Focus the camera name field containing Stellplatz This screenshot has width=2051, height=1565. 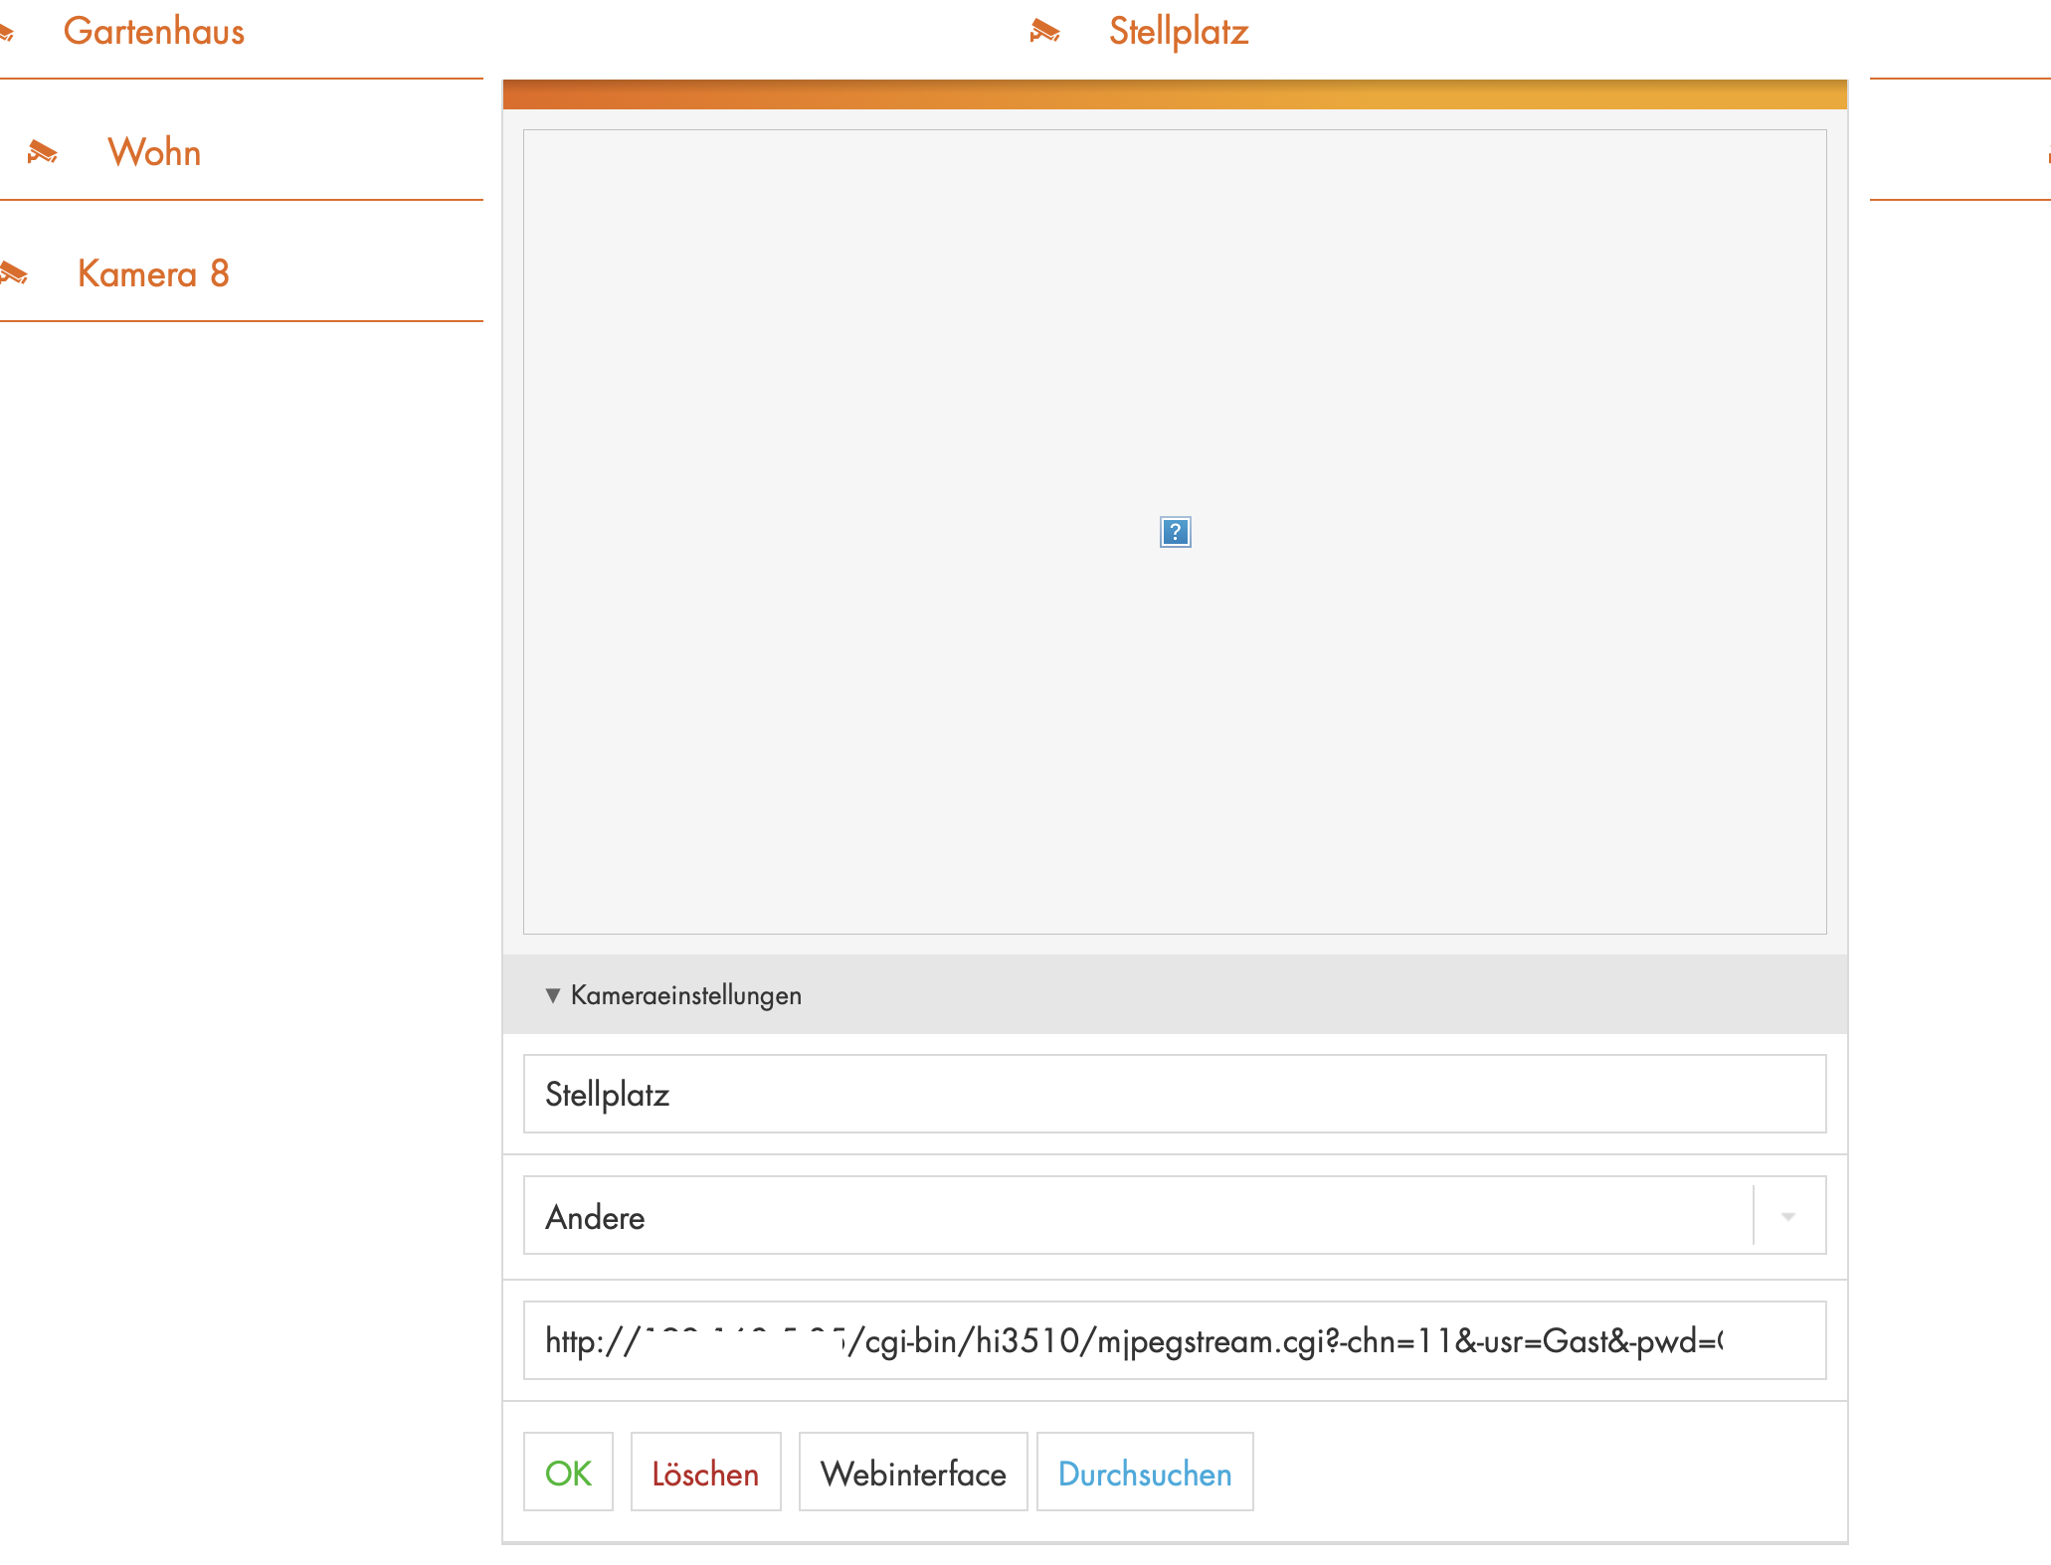tap(1174, 1094)
